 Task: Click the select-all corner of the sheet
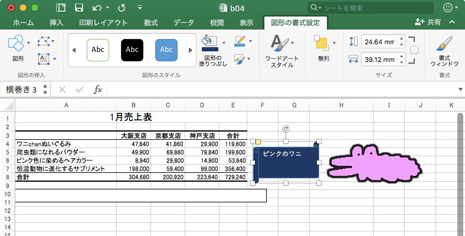[x=8, y=105]
